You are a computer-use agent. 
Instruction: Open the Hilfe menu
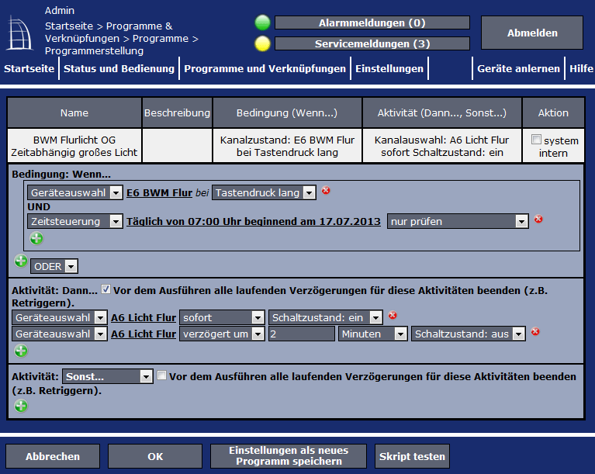(581, 68)
